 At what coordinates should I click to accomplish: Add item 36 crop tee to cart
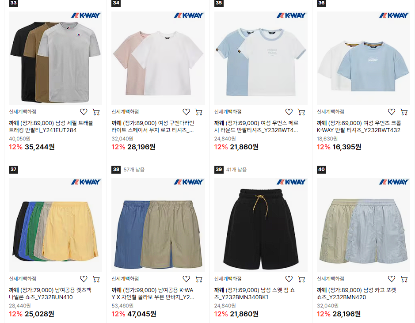(x=404, y=112)
